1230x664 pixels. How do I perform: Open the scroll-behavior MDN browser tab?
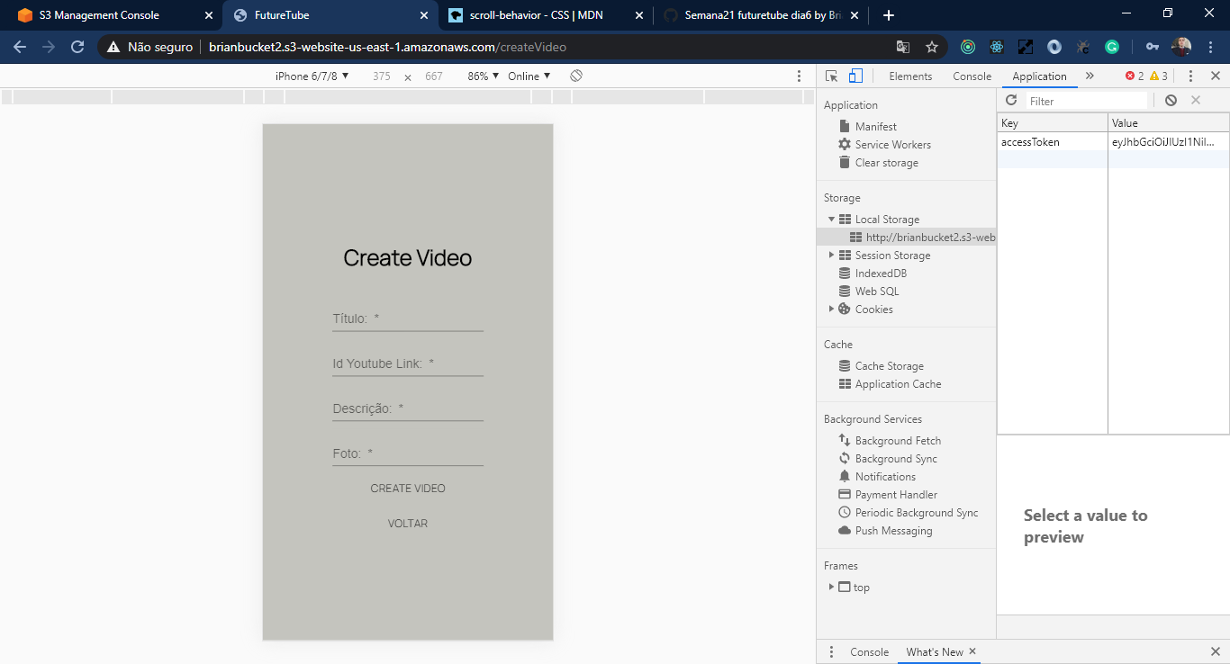(x=545, y=15)
